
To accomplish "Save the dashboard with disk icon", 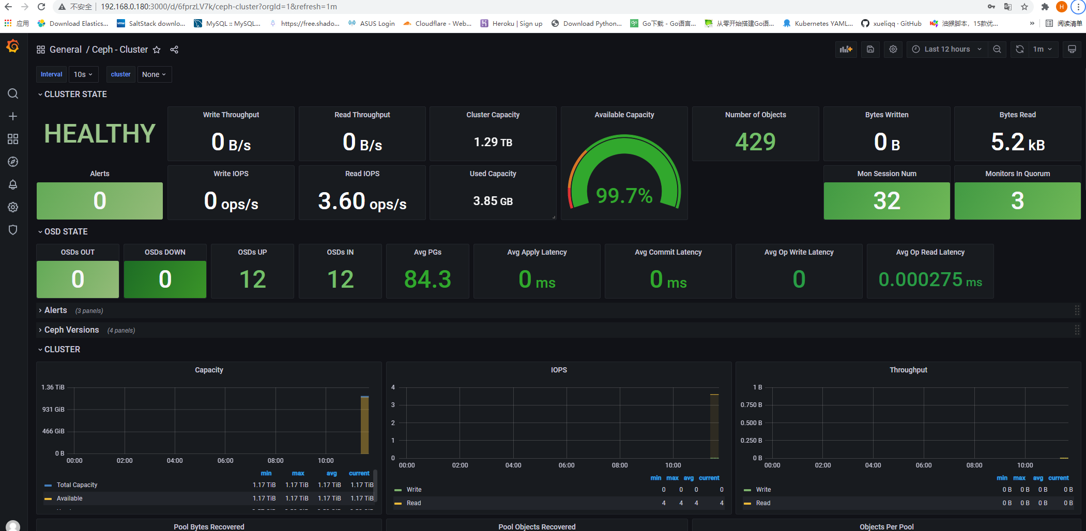I will pos(870,49).
